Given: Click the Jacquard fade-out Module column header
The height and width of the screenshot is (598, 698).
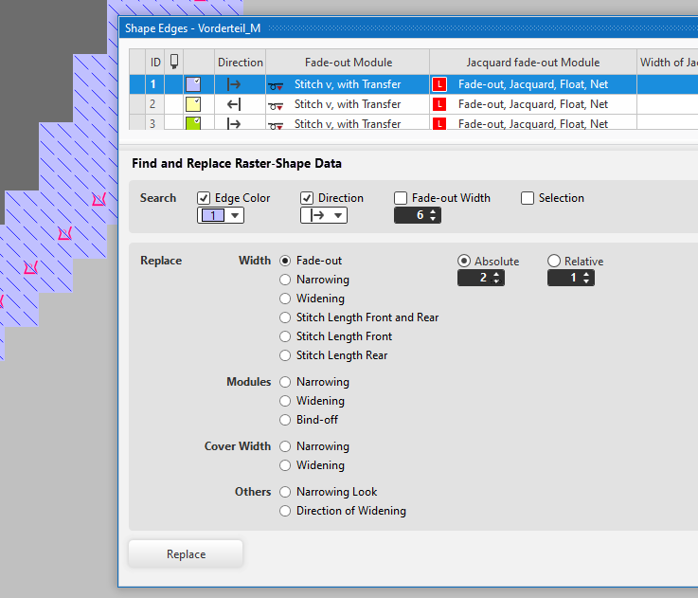Looking at the screenshot, I should 532,63.
